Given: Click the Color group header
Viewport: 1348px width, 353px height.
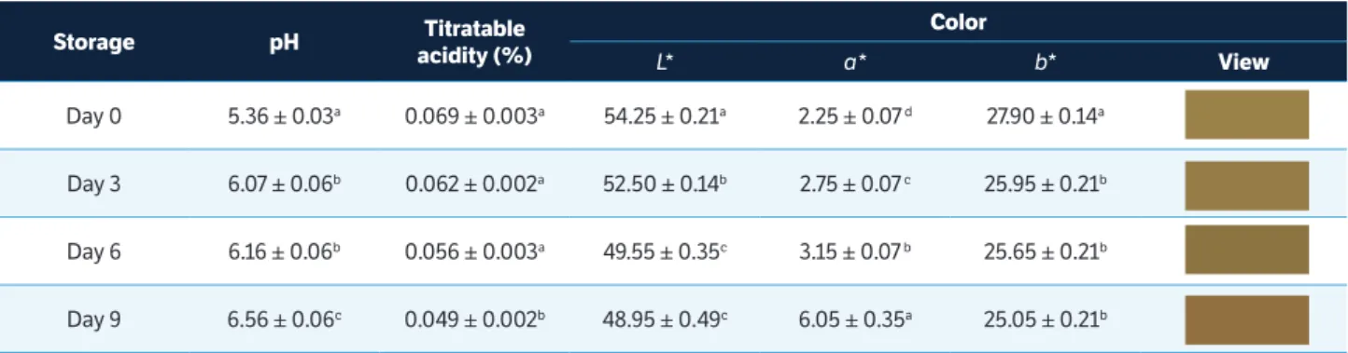Looking at the screenshot, I should (959, 20).
